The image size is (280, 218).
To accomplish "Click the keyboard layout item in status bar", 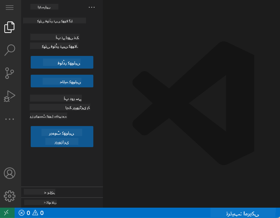I will click(243, 213).
